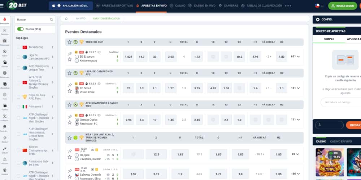
Task: Favorite the Turkish Cup league header star
Action: coord(70,42)
